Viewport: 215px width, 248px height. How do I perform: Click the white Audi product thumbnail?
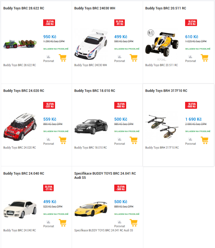pyautogui.click(x=20, y=209)
